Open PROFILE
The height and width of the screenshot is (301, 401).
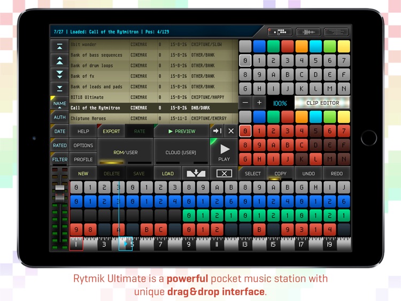pyautogui.click(x=83, y=159)
